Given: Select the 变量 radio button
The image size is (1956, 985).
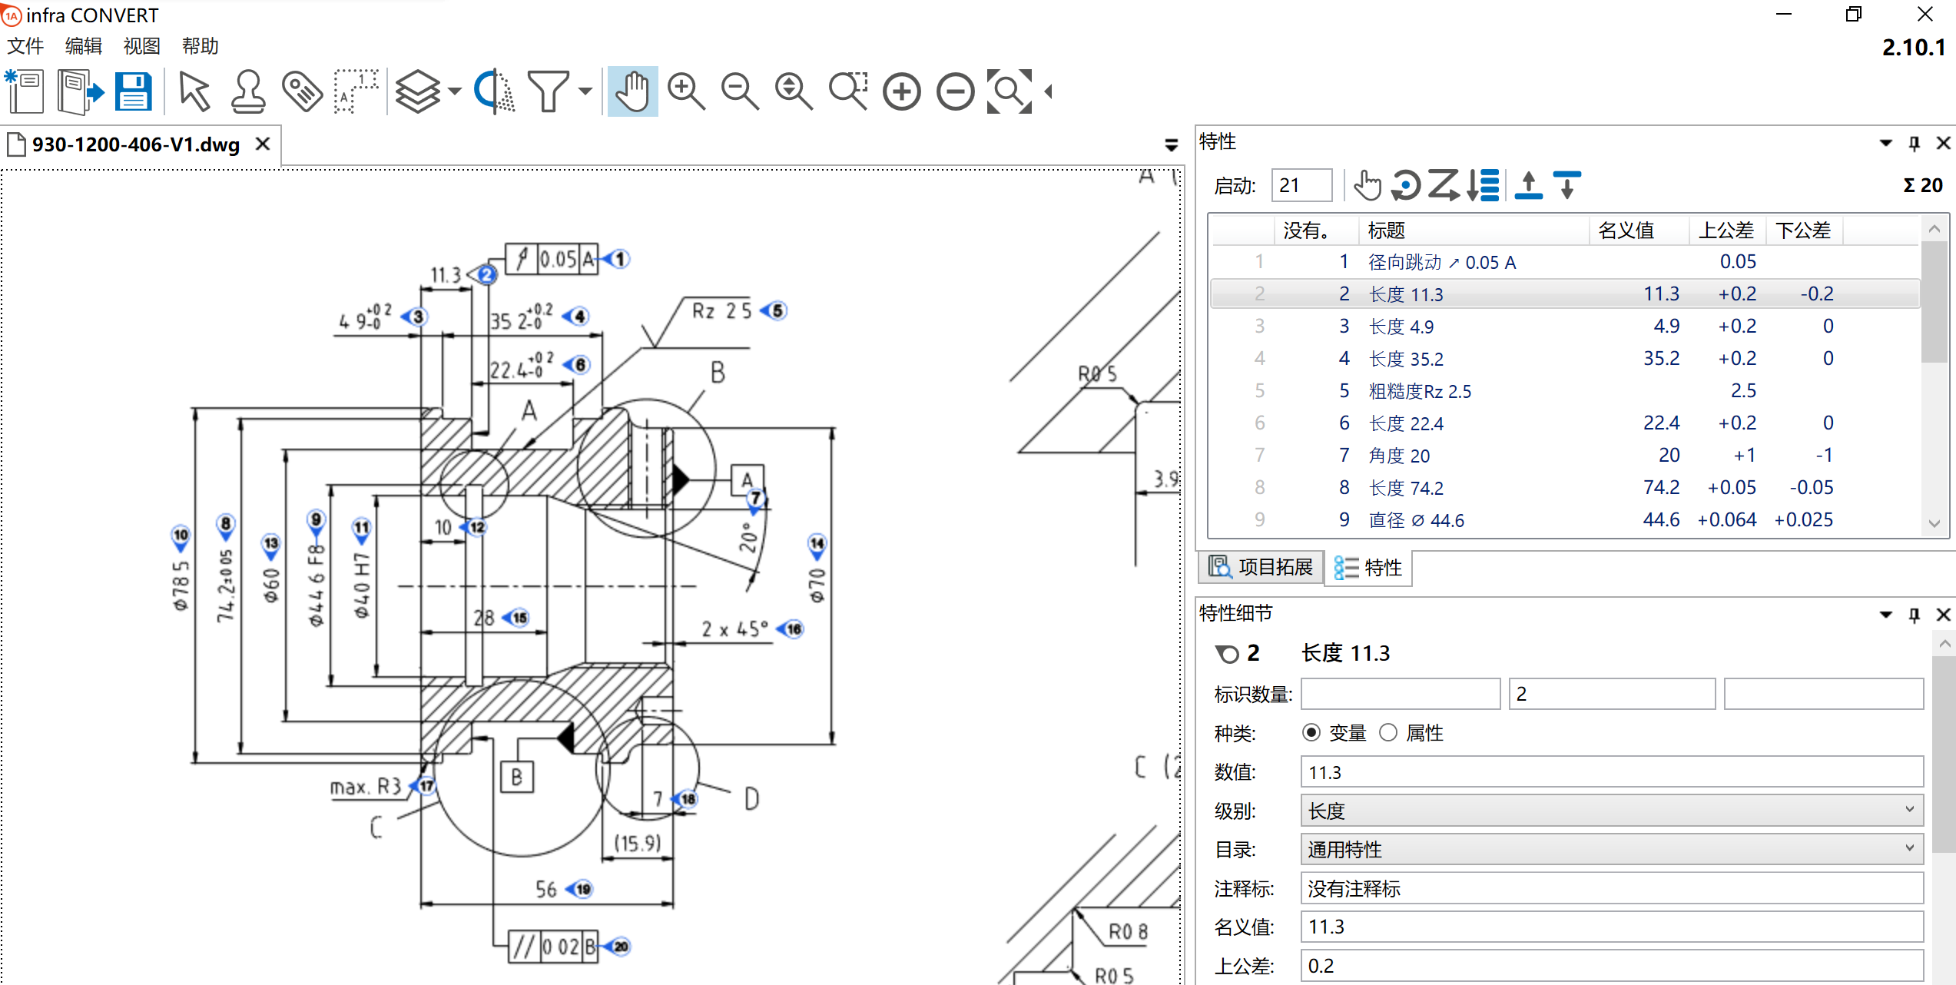Looking at the screenshot, I should [1311, 733].
